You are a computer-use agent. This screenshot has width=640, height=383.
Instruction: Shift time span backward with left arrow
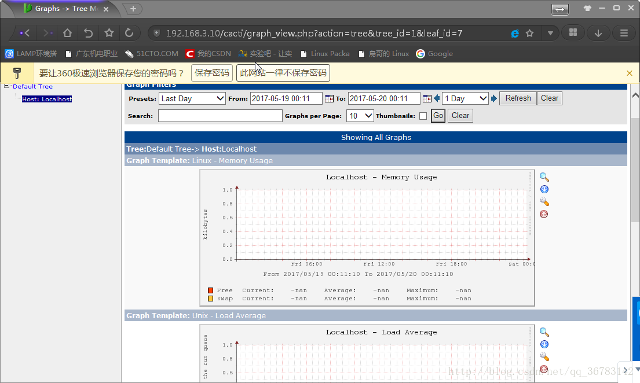tap(437, 98)
